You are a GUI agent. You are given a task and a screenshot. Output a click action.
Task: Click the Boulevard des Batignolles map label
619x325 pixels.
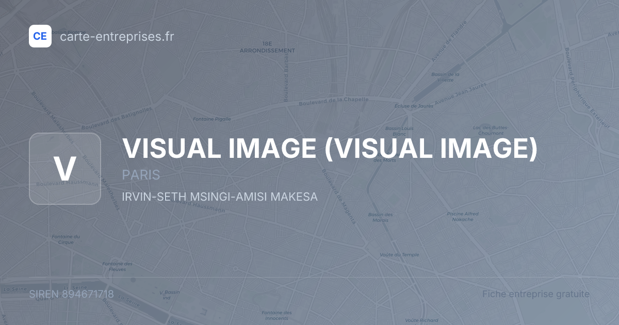click(117, 119)
